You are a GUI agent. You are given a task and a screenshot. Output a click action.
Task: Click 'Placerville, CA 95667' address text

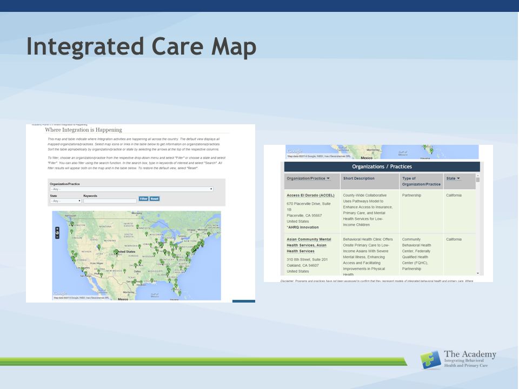click(304, 216)
